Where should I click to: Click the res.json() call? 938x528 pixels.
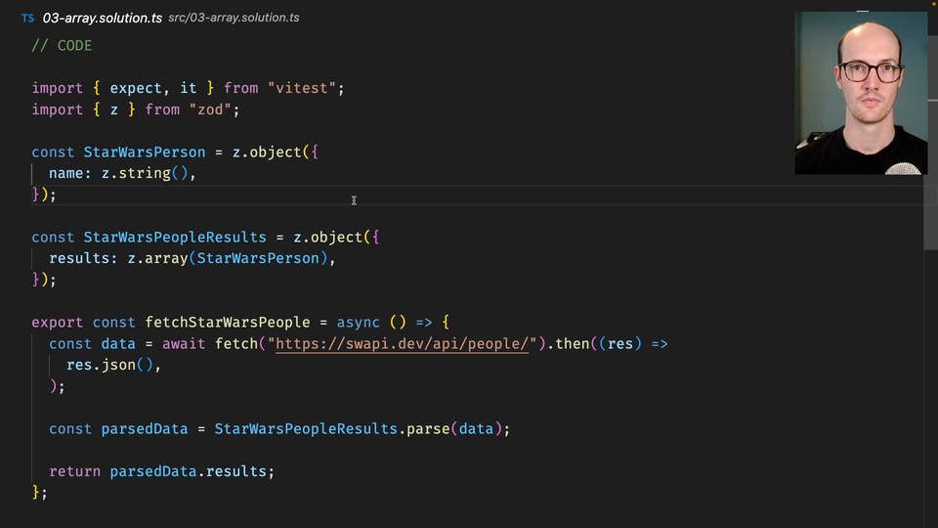point(110,366)
